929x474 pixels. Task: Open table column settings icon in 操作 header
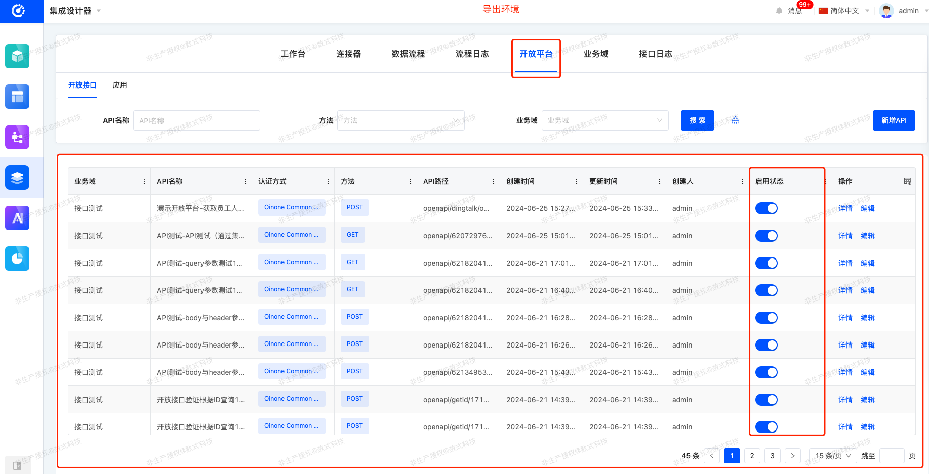[908, 181]
